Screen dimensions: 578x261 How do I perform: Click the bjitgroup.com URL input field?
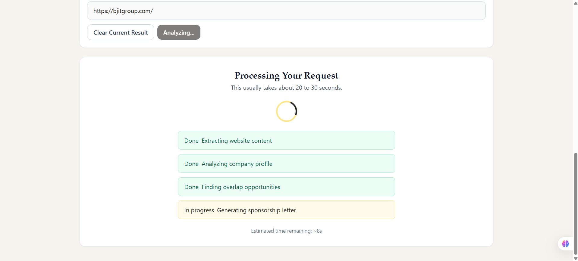click(x=286, y=11)
